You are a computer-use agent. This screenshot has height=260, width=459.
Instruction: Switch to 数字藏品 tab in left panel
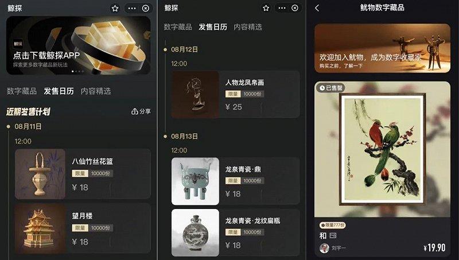click(22, 91)
